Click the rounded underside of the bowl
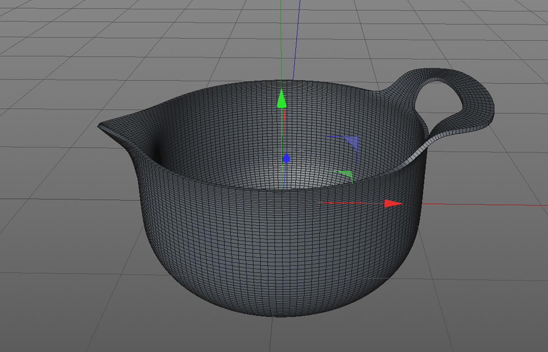 [x=278, y=301]
